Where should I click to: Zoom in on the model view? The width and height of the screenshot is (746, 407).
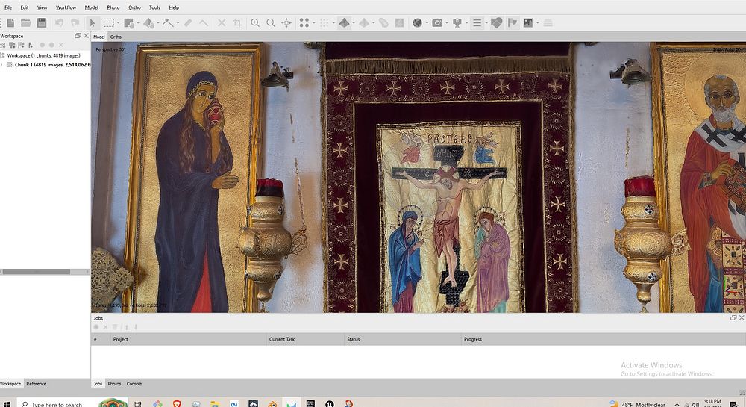(x=255, y=23)
